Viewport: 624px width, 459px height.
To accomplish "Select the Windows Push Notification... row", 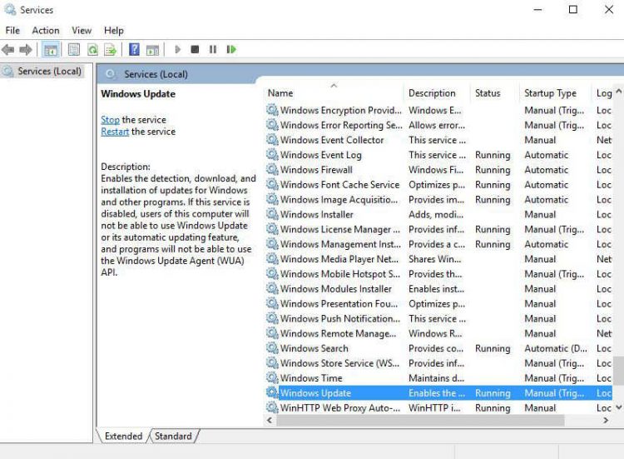I will click(x=439, y=319).
